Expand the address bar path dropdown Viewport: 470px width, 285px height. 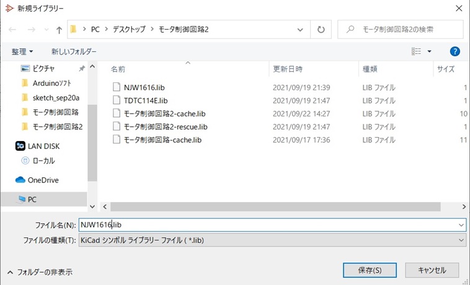click(300, 30)
